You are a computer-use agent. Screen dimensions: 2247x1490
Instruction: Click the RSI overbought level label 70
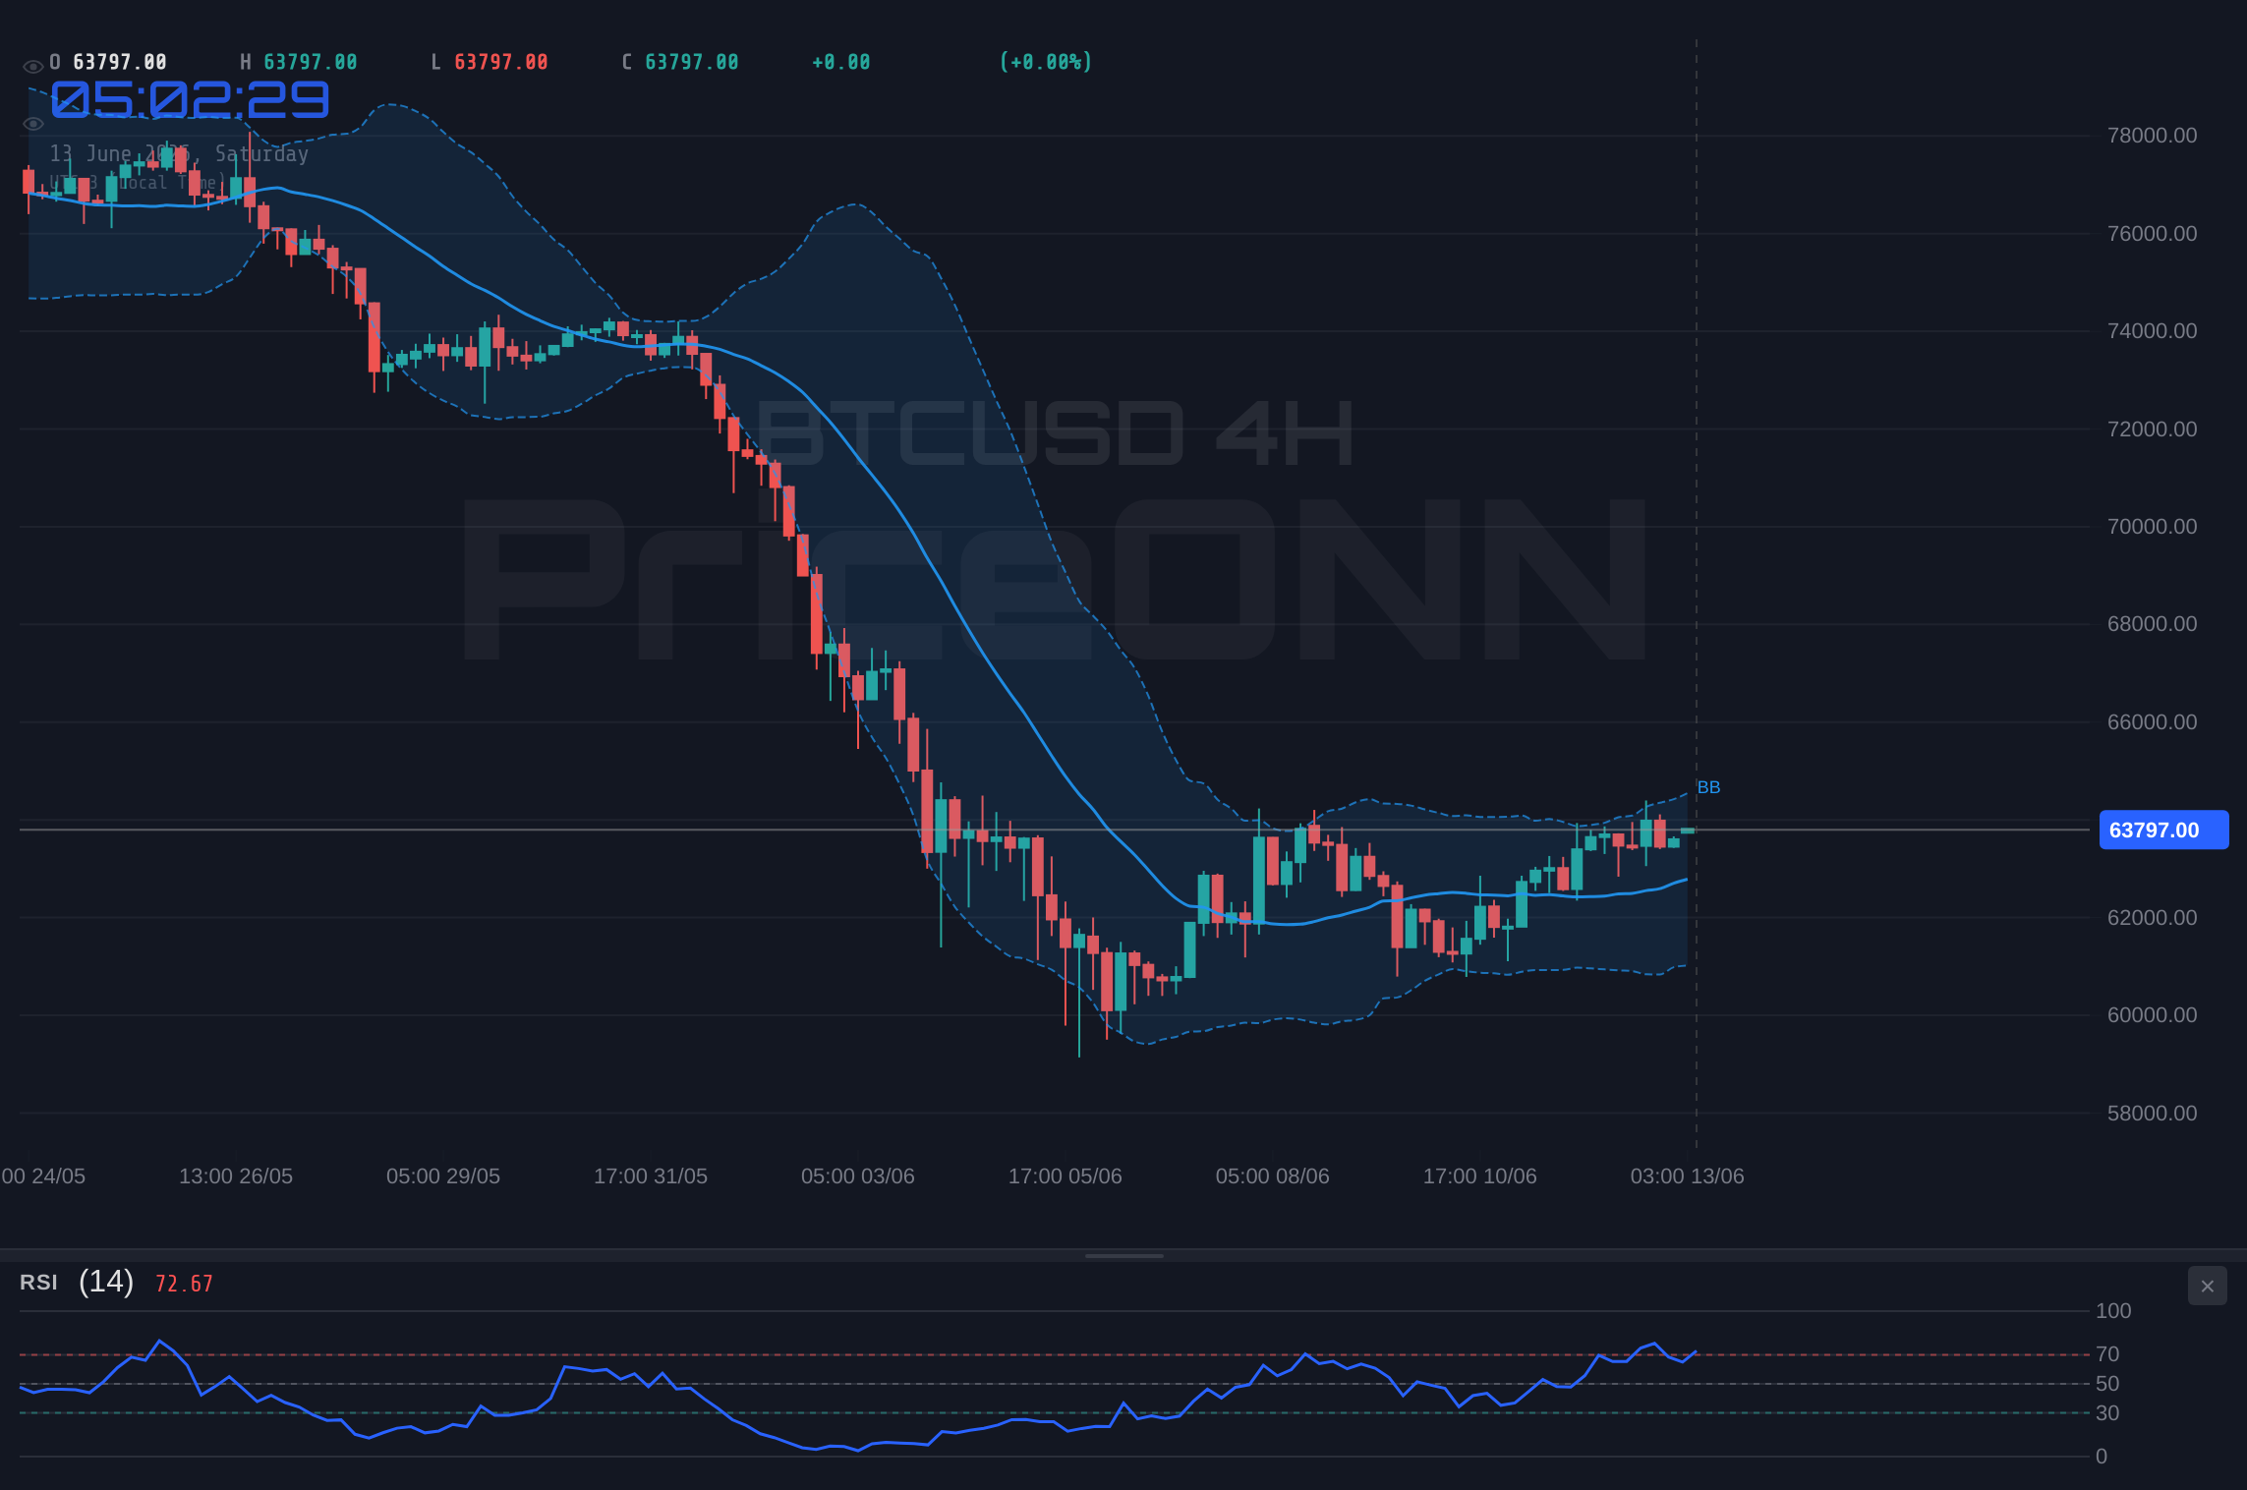tap(2107, 1354)
